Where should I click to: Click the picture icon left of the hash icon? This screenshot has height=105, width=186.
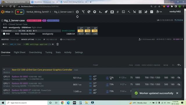coord(112,12)
